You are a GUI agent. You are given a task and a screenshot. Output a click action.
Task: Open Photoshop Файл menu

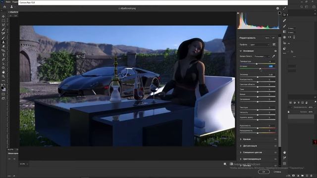(x=8, y=1)
